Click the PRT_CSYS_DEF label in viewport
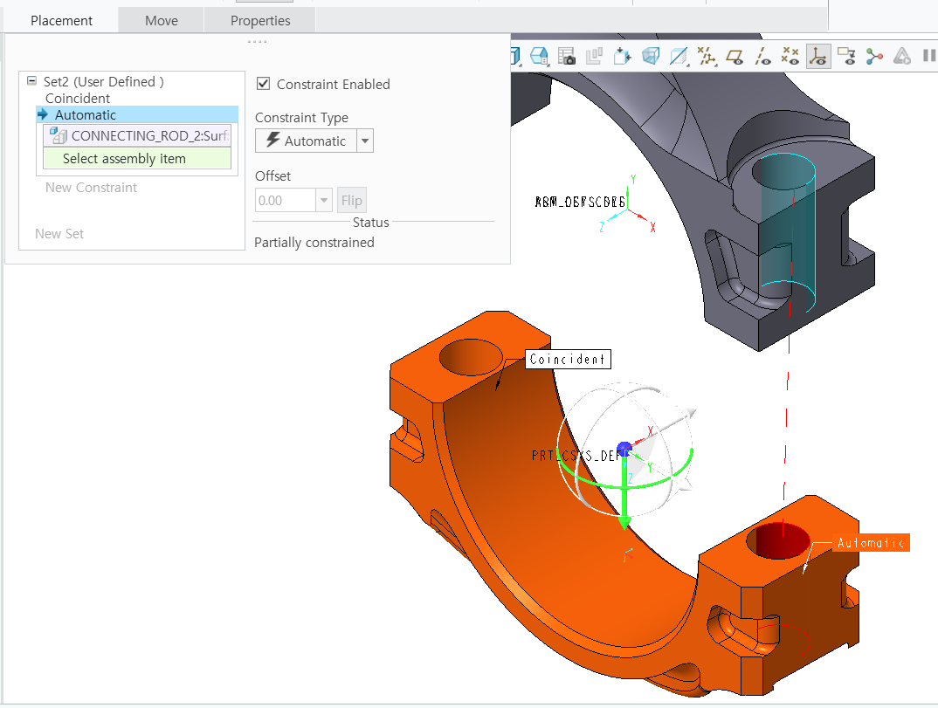The width and height of the screenshot is (938, 708). (575, 456)
